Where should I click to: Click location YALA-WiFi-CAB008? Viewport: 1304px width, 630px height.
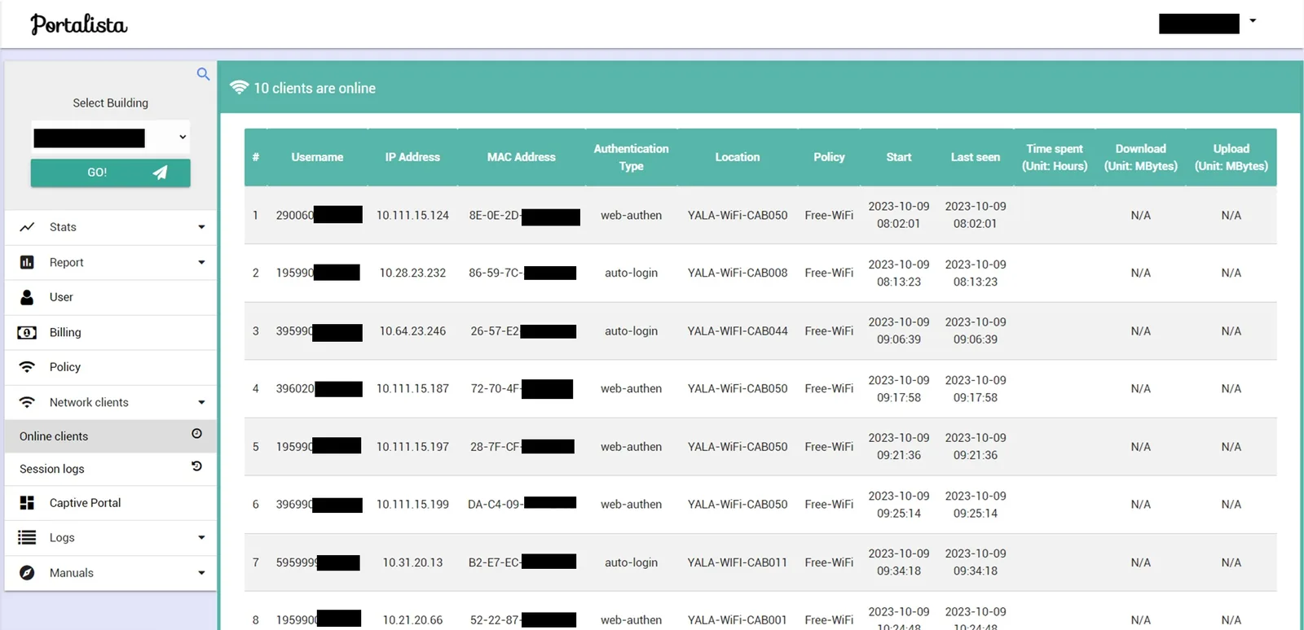point(738,273)
